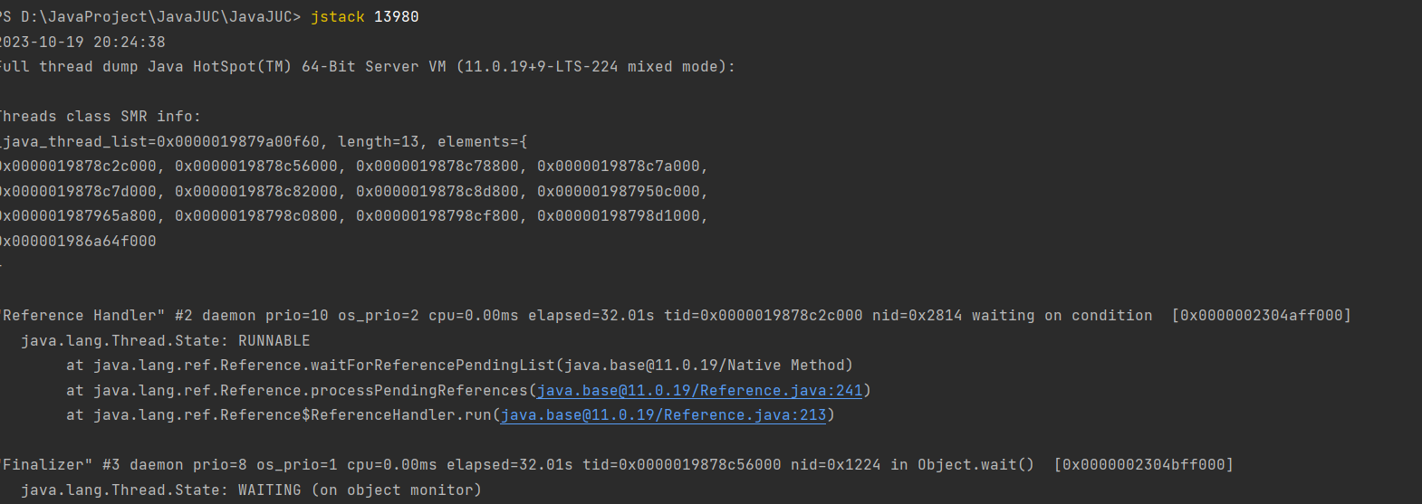The width and height of the screenshot is (1422, 504).
Task: Click the timestamp 2023-10-19 20:24:38
Action: 82,43
